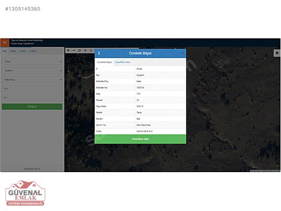Switch to the Bina/BB Listesi tab
Image resolution: width=281 pixels, height=211 pixels.
point(123,62)
